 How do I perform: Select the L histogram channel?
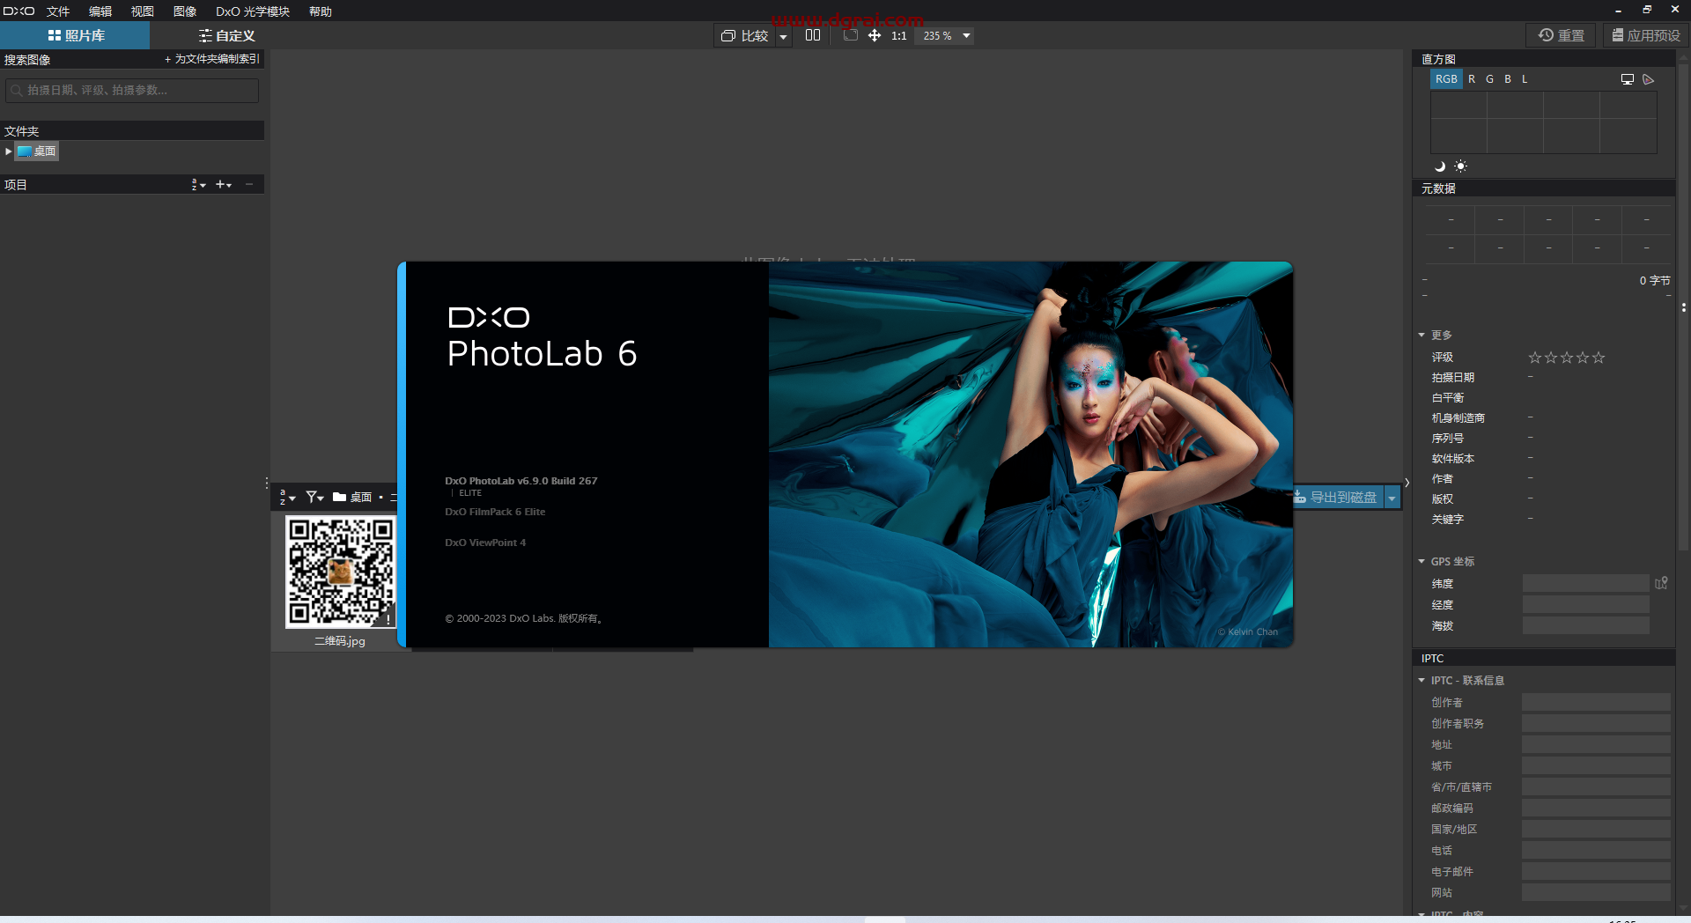click(x=1525, y=79)
